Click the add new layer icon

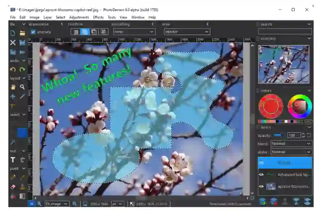263,202
